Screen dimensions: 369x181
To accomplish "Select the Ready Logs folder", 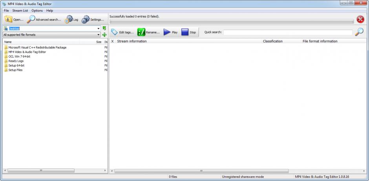I will point(14,61).
